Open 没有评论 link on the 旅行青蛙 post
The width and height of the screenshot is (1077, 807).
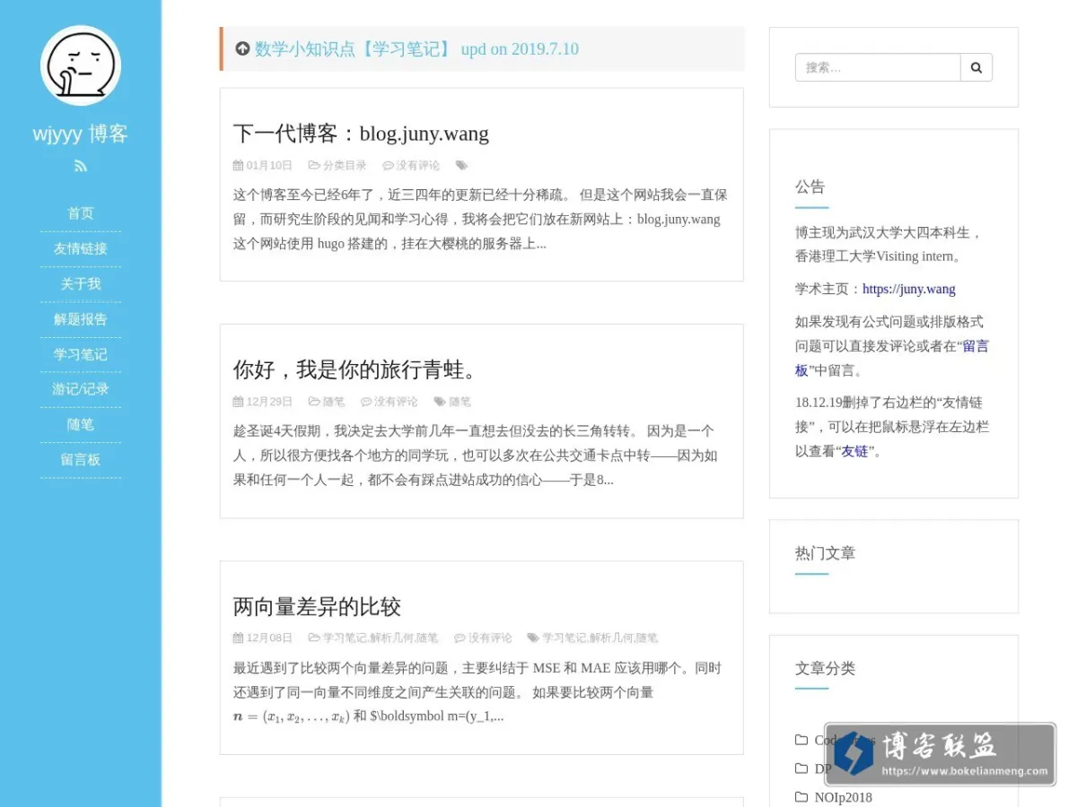[x=396, y=402]
